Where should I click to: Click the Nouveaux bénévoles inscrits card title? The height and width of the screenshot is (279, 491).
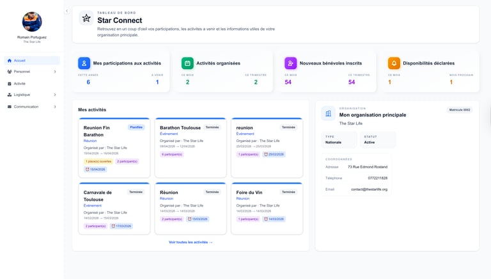coord(331,63)
